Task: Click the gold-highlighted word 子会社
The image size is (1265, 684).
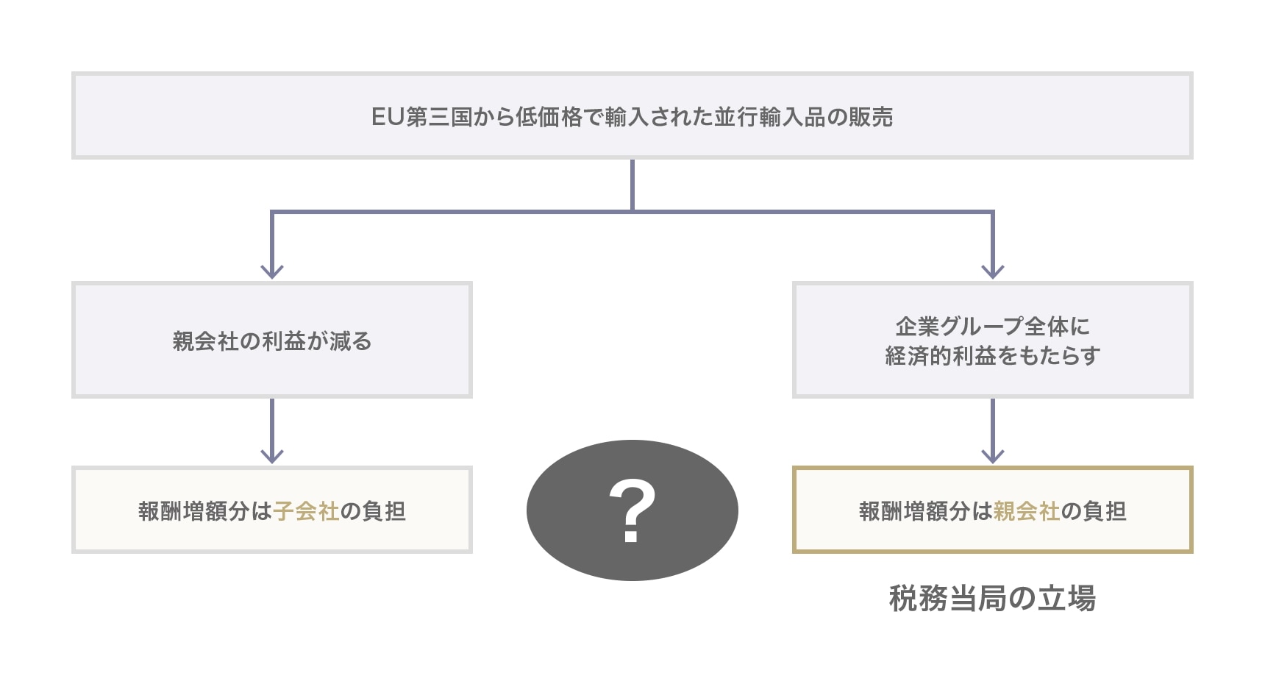Action: click(306, 511)
